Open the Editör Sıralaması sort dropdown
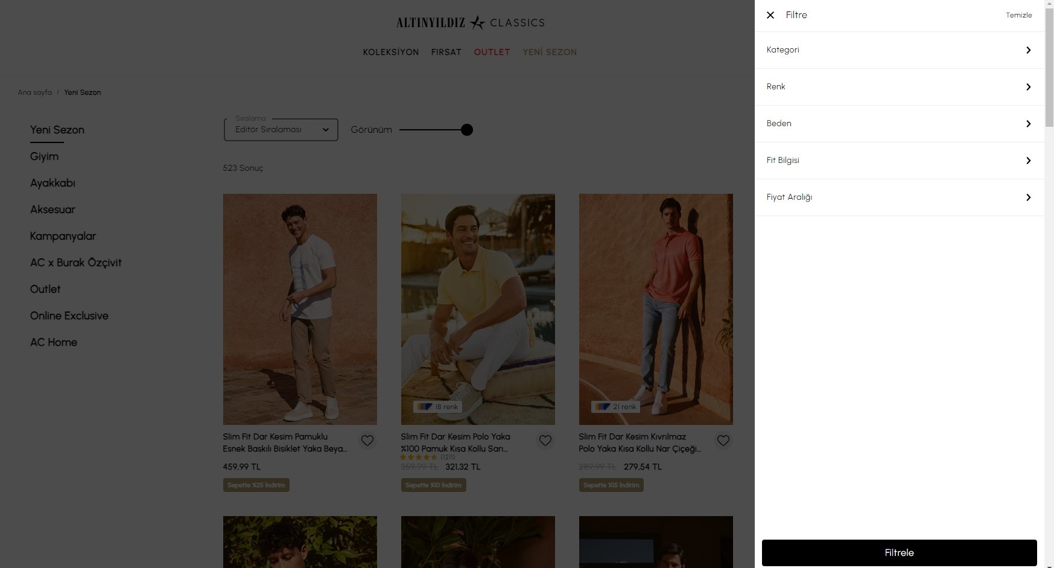 [281, 130]
